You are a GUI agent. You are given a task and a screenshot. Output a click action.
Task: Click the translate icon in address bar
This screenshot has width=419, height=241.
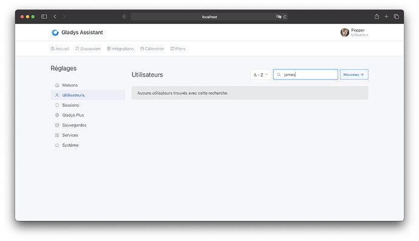[279, 16]
